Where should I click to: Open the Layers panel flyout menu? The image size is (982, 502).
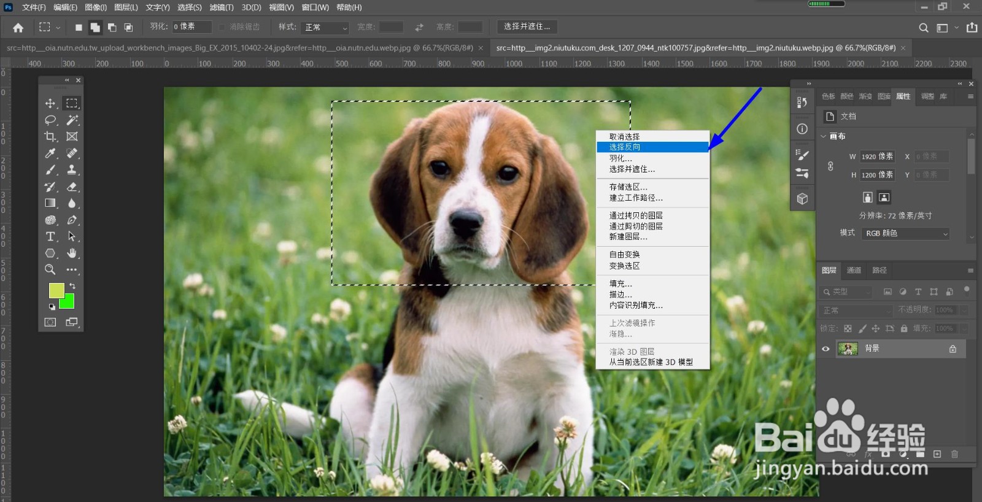(x=970, y=270)
